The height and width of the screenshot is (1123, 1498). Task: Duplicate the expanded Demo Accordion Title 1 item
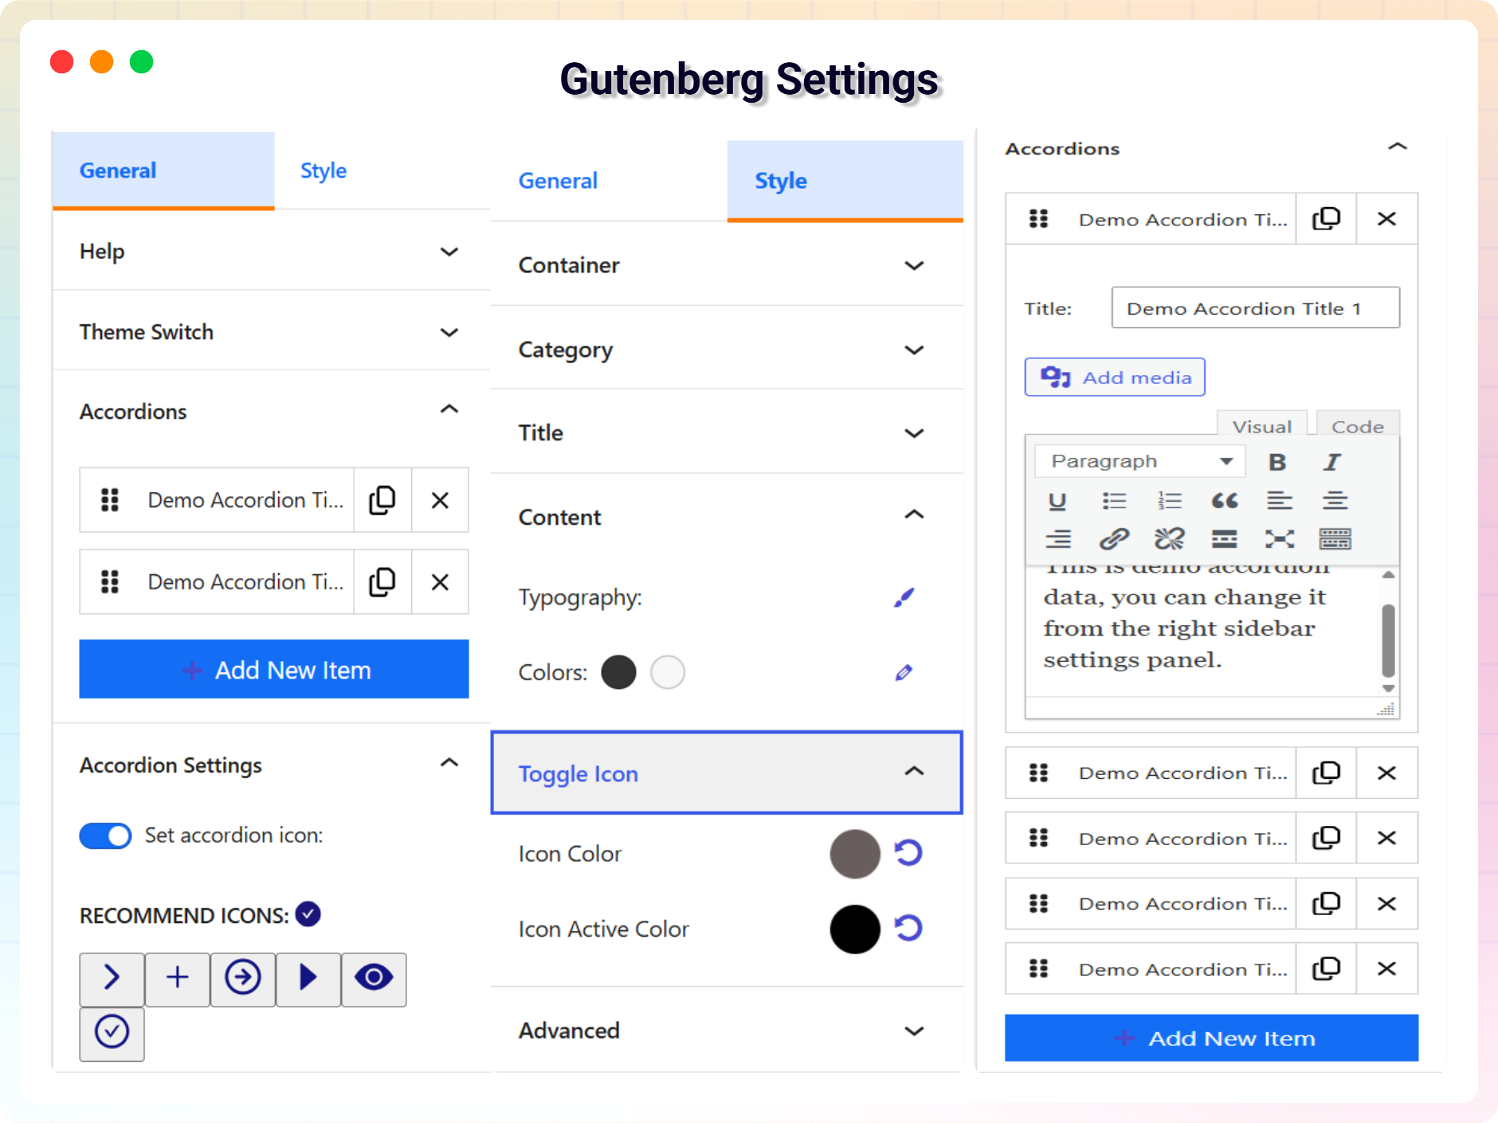[x=1326, y=219]
